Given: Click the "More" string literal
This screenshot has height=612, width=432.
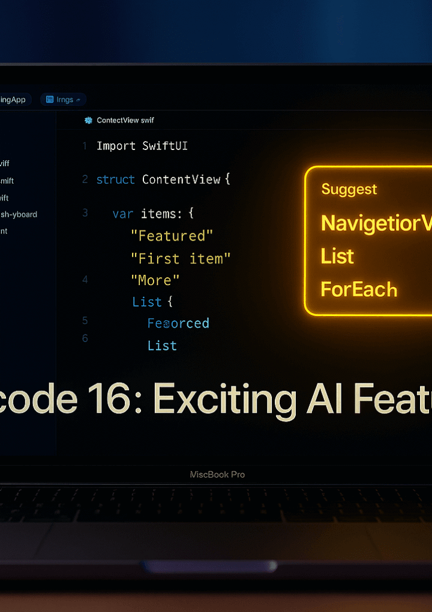Looking at the screenshot, I should point(155,280).
